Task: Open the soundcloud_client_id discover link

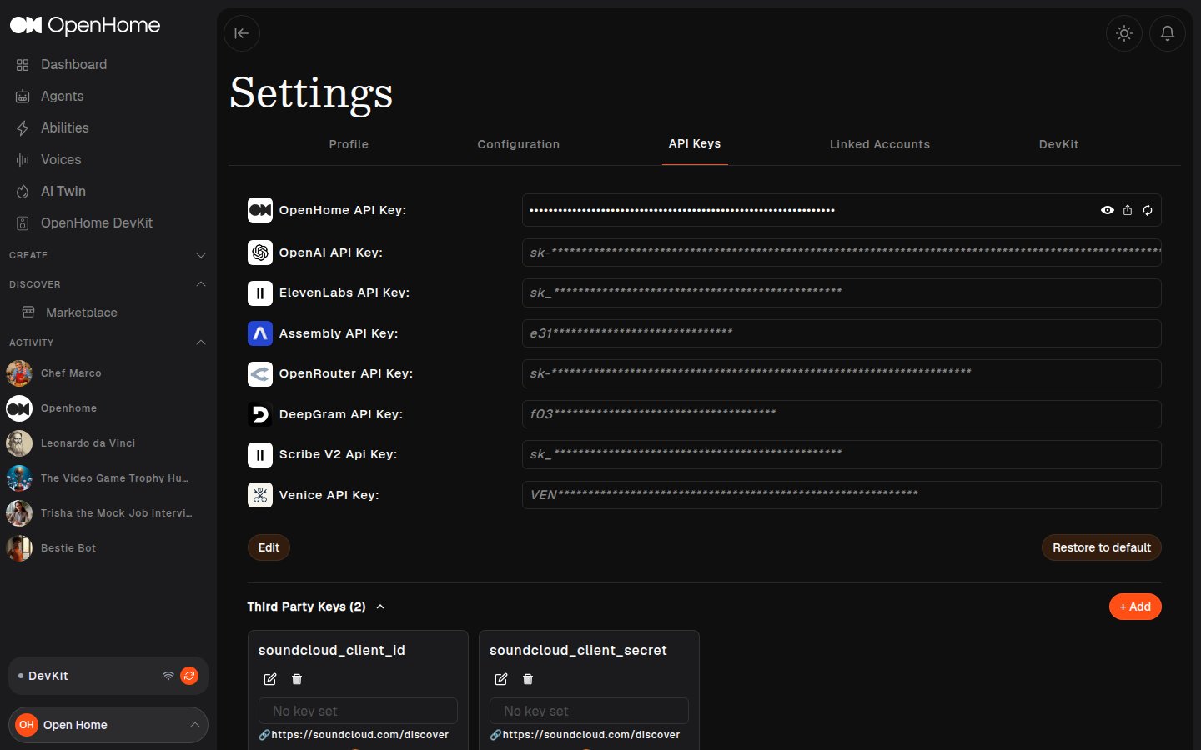Action: point(359,735)
